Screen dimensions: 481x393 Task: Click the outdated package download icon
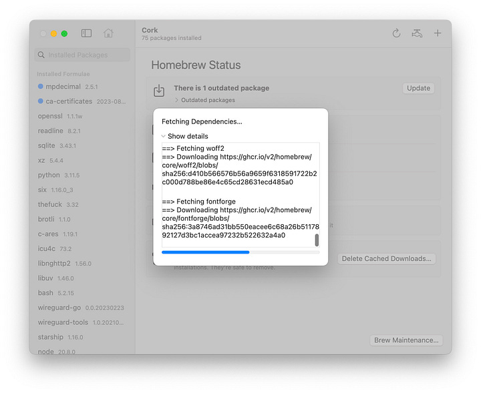[x=159, y=91]
